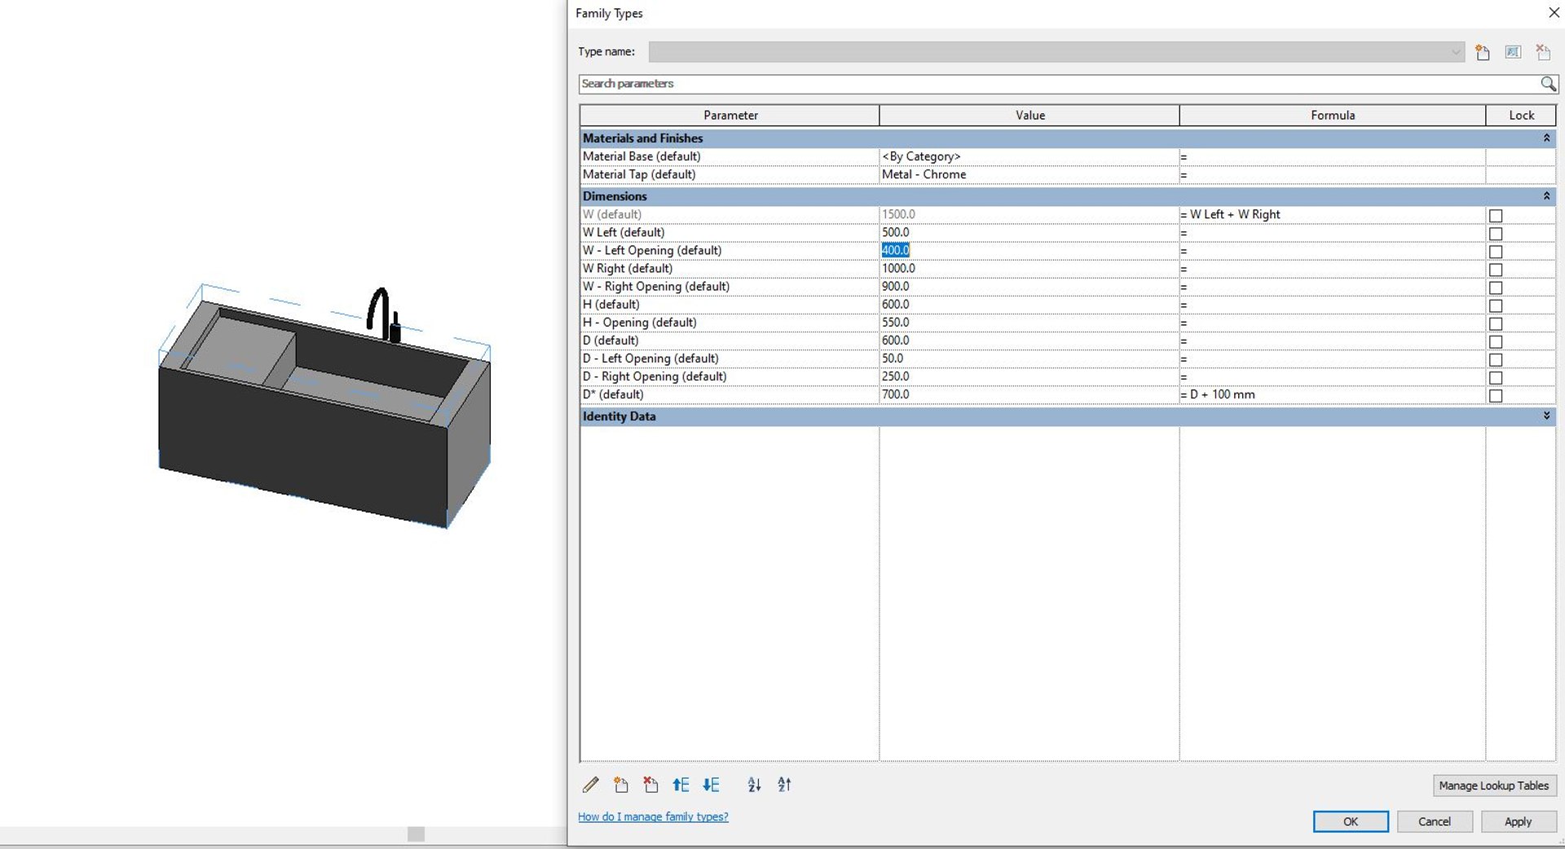
Task: Click the Parameter column header
Action: tap(730, 116)
